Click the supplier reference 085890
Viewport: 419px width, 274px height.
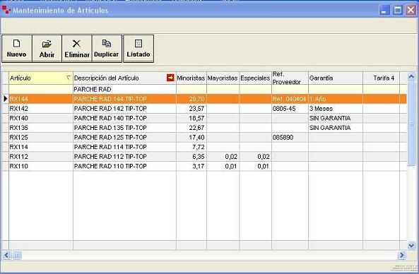(283, 137)
